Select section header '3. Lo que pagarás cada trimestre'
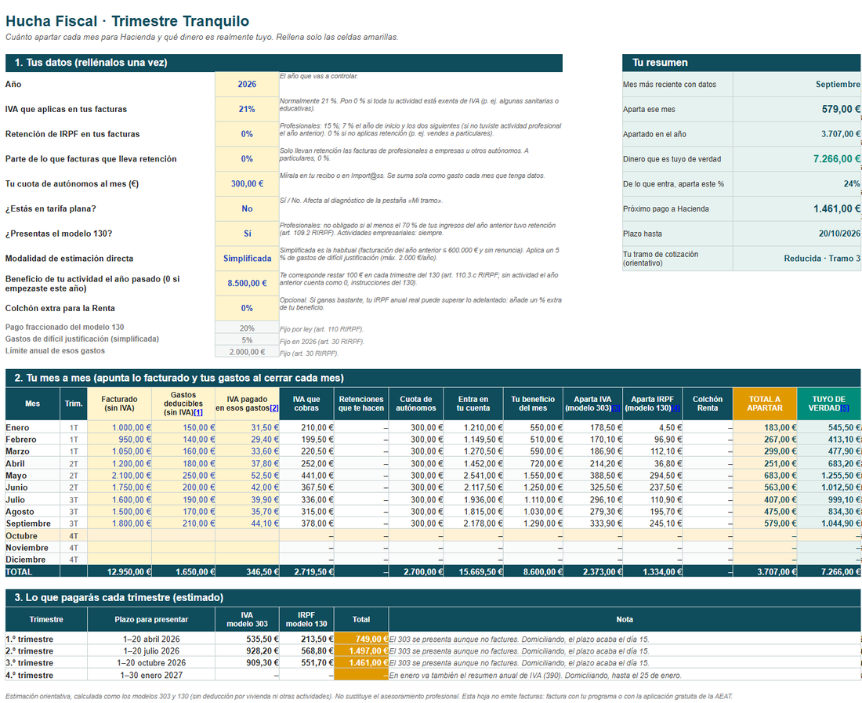 433,597
